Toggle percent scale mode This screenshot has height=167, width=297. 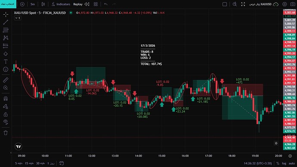pos(278,164)
